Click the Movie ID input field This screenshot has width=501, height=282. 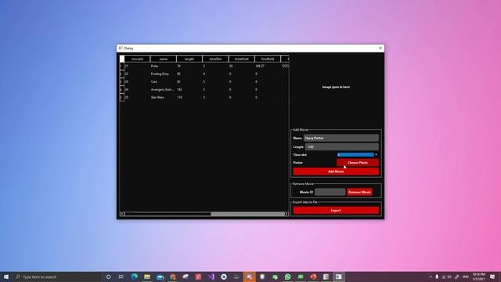(330, 192)
